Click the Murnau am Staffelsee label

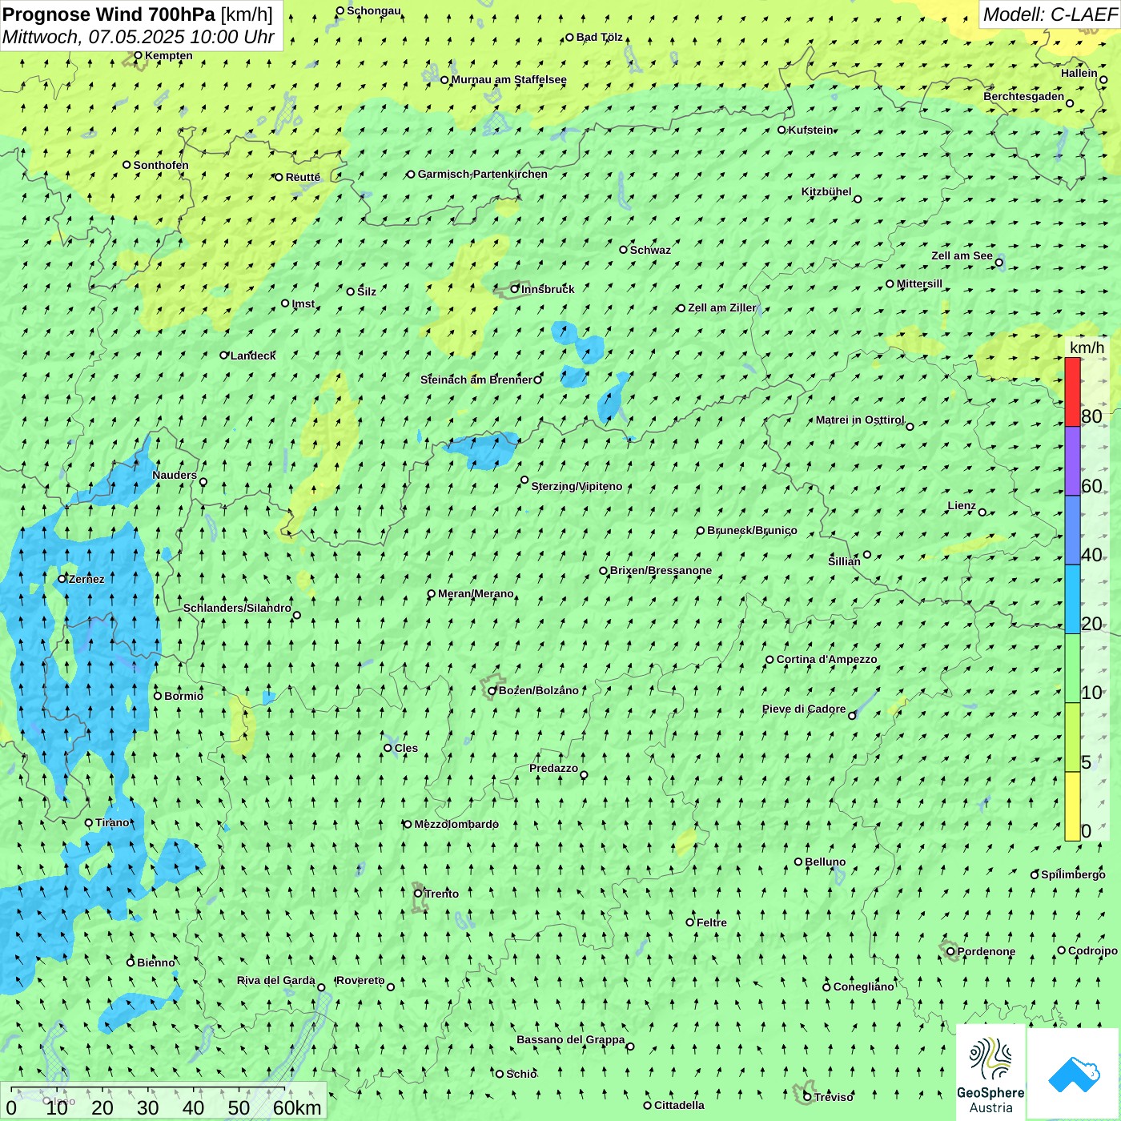click(508, 79)
